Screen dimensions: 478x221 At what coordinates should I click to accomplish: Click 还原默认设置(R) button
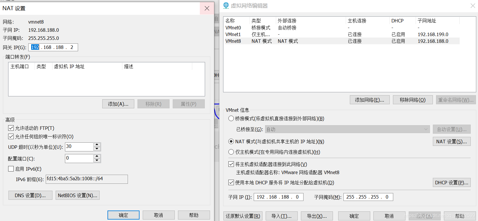[243, 216]
